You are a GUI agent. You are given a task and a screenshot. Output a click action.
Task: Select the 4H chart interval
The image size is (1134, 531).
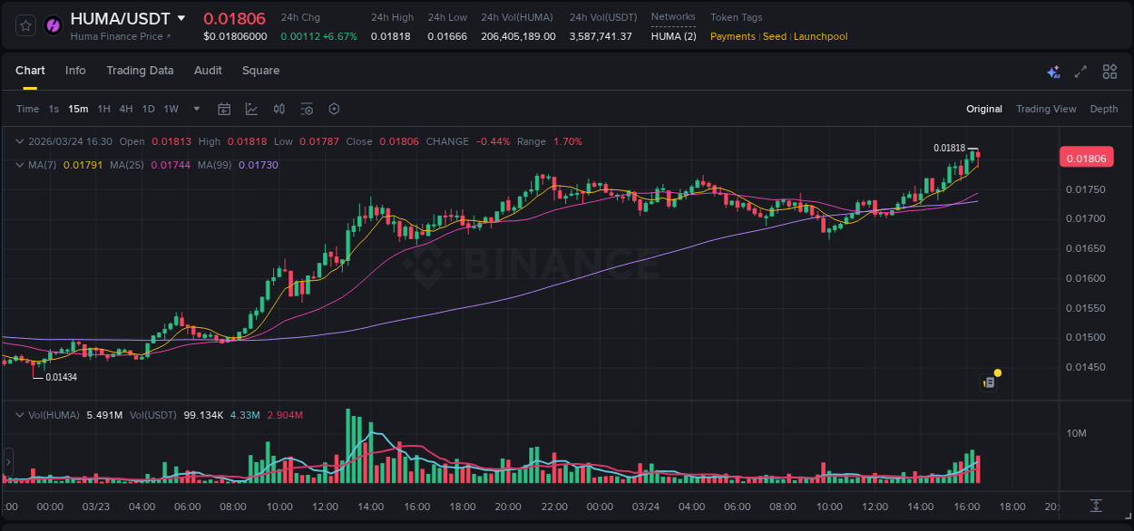click(x=126, y=109)
